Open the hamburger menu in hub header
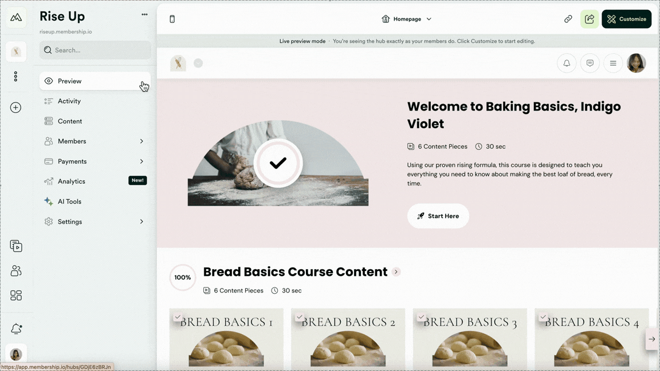The image size is (660, 371). pyautogui.click(x=613, y=63)
